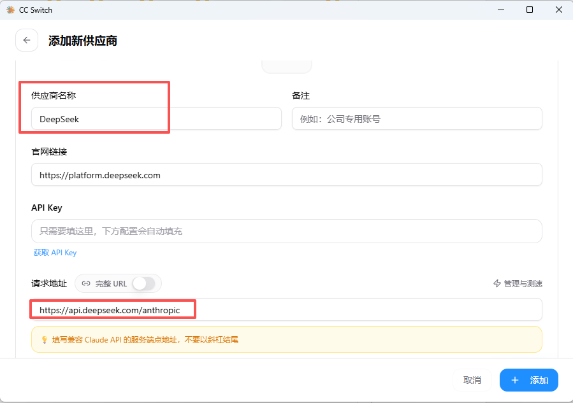573x403 pixels.
Task: Click the lightning icon beside 管理与测速
Action: [497, 284]
